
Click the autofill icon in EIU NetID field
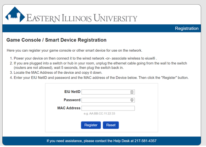[132, 92]
